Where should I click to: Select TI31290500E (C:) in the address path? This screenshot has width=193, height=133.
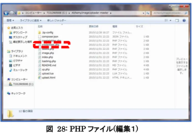pyautogui.click(x=57, y=13)
